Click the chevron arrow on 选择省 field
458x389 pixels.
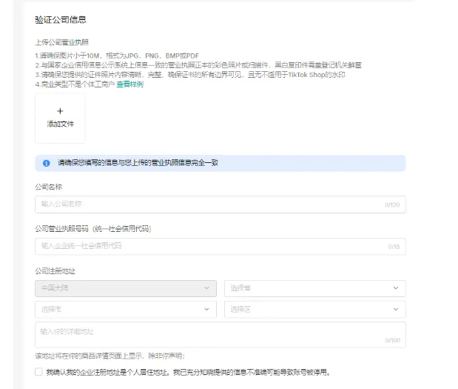coord(396,287)
